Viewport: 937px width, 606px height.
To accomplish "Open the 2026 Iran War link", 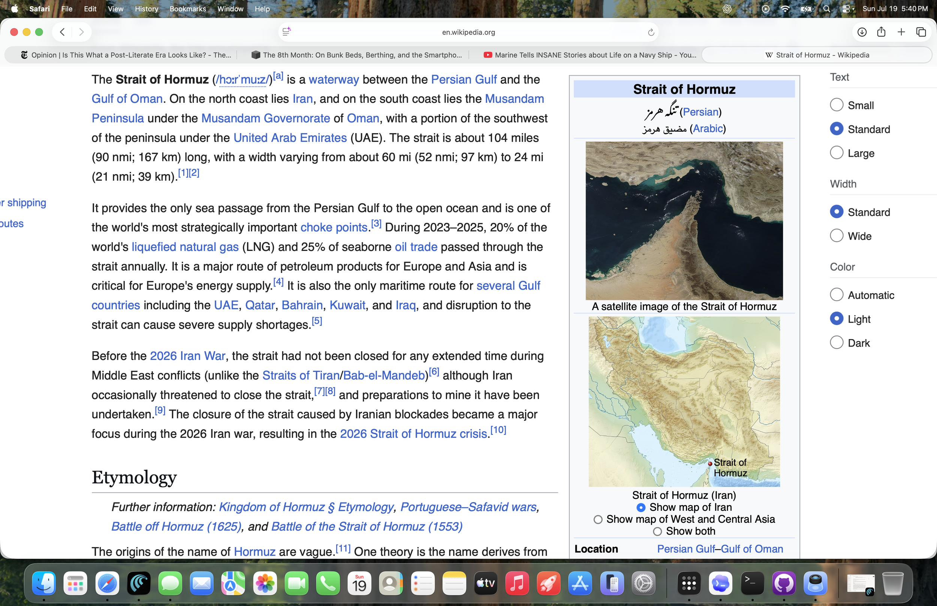I will 187,356.
